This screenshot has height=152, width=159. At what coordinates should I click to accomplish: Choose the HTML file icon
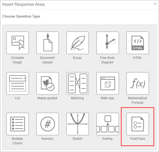click(x=138, y=43)
